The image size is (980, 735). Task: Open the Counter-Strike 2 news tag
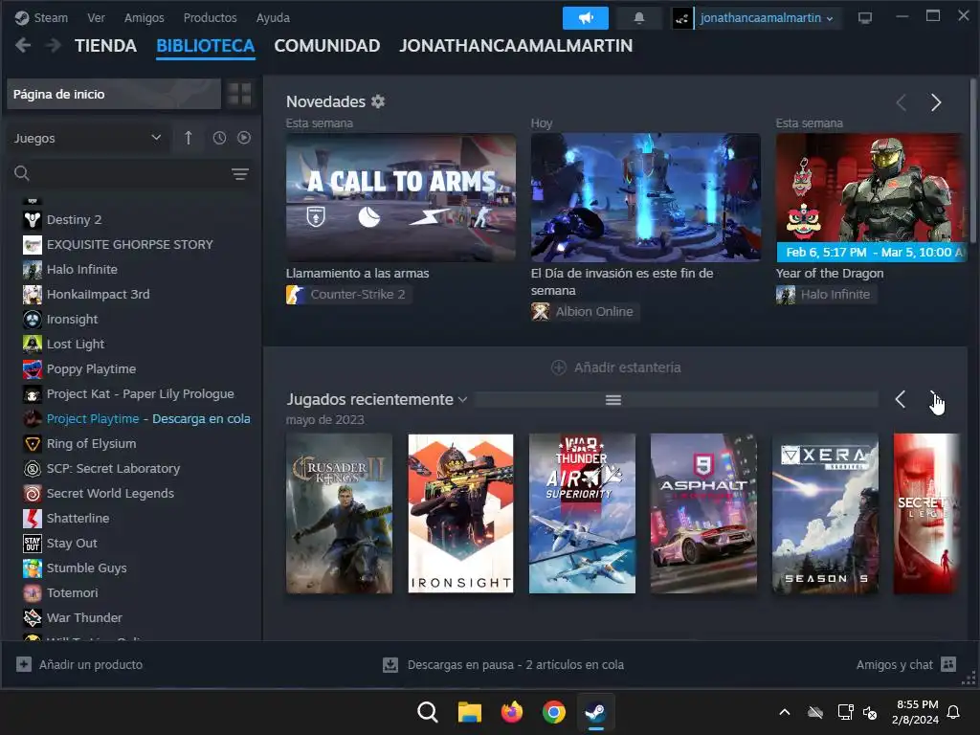click(x=348, y=295)
